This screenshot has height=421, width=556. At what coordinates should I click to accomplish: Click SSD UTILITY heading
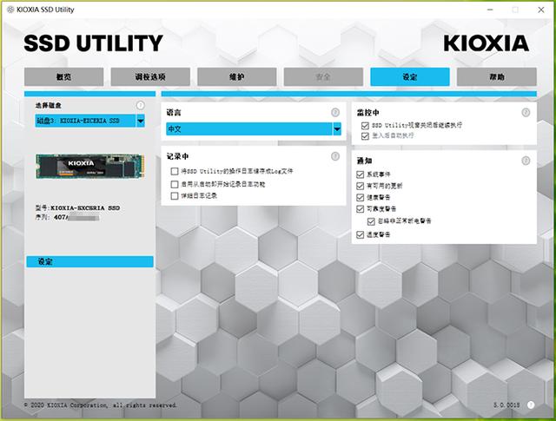(93, 43)
